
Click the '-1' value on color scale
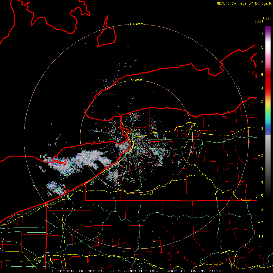[x=261, y=142]
